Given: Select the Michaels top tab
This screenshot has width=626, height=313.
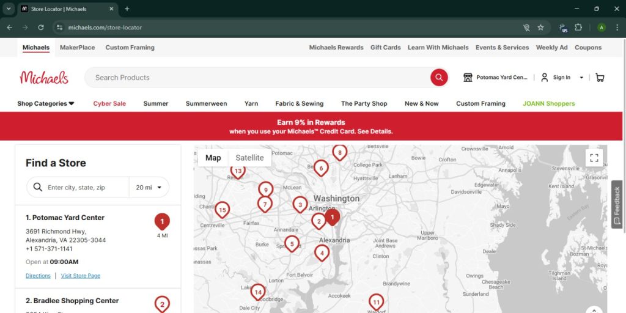Looking at the screenshot, I should 36,48.
